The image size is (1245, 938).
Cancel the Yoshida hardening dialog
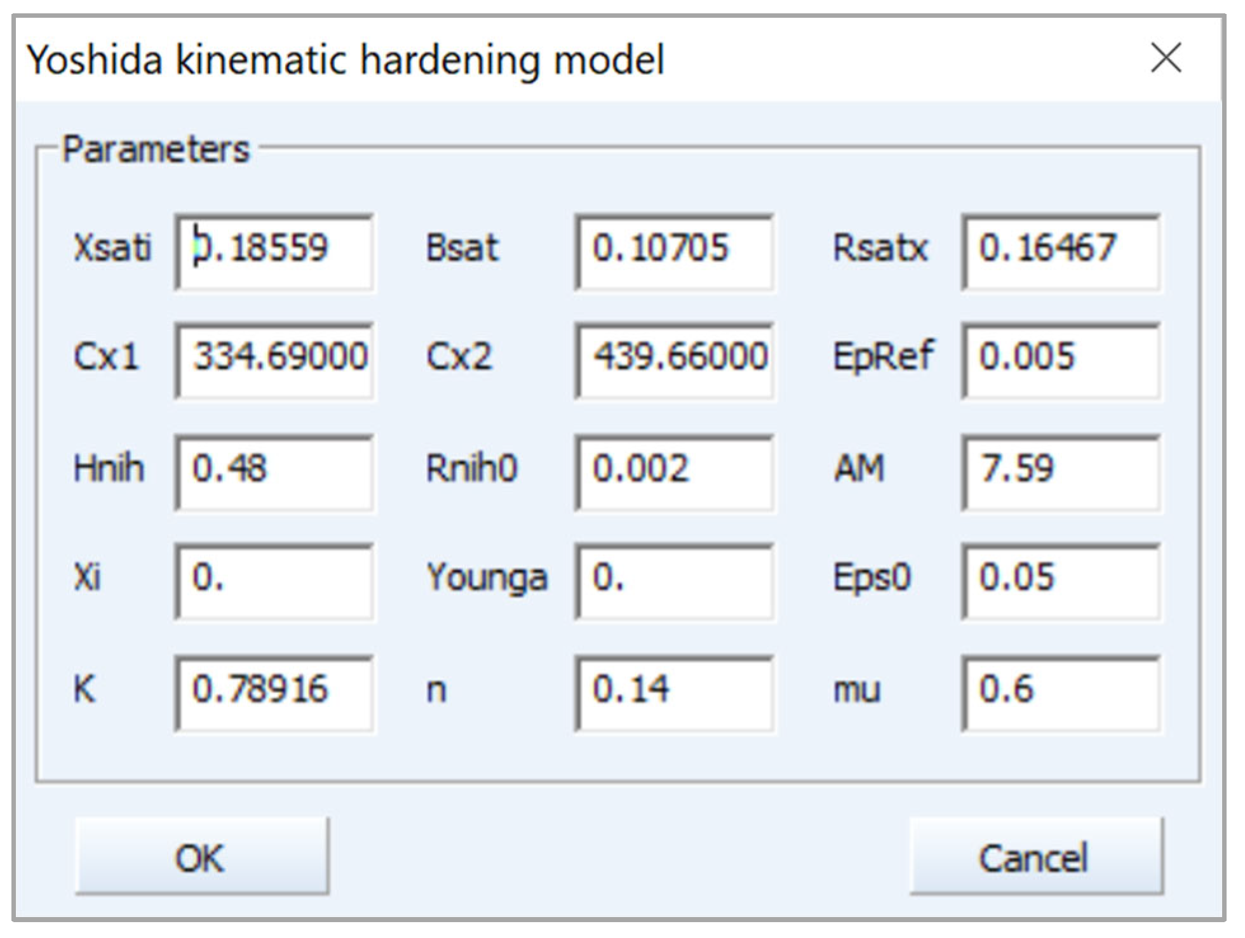[x=1037, y=857]
